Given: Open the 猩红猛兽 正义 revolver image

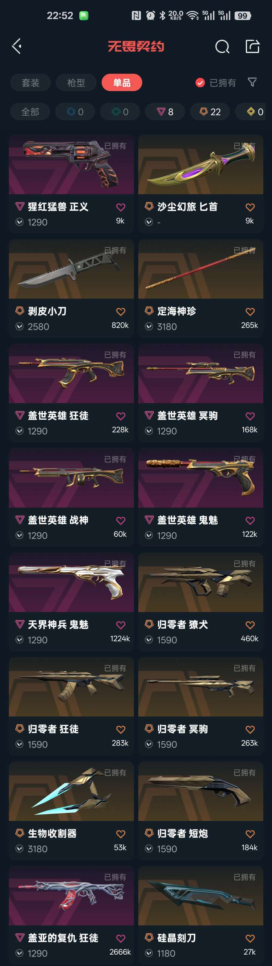Looking at the screenshot, I should click(71, 165).
